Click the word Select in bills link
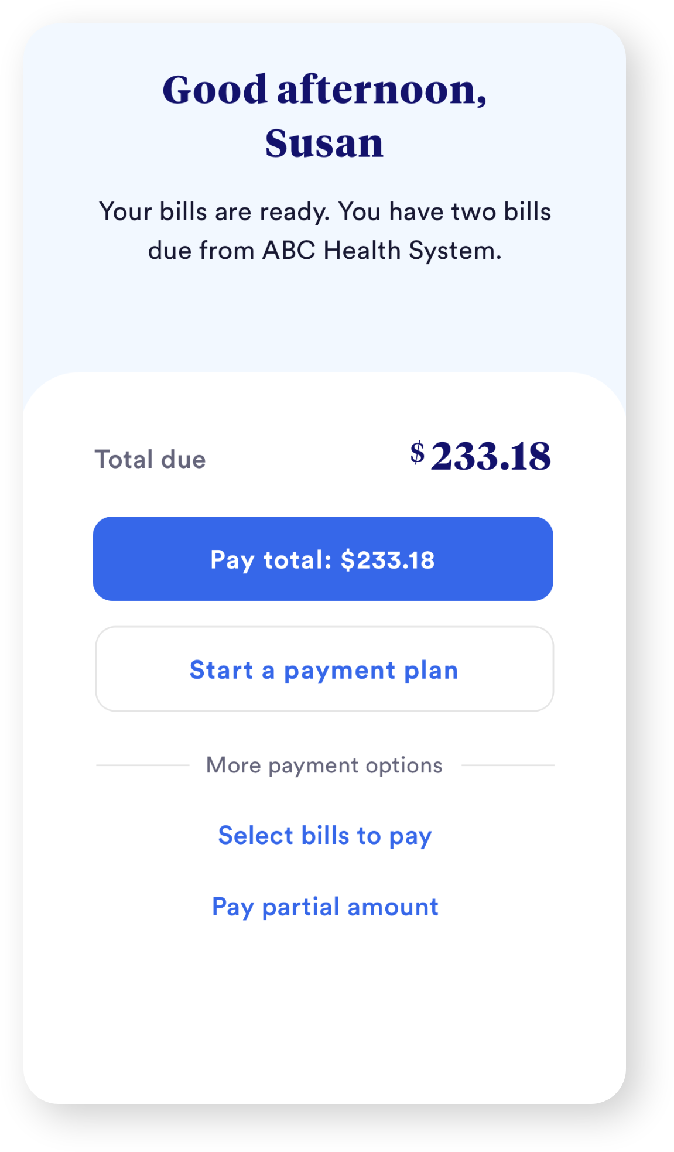Viewport: 674px width, 1152px height. (255, 835)
